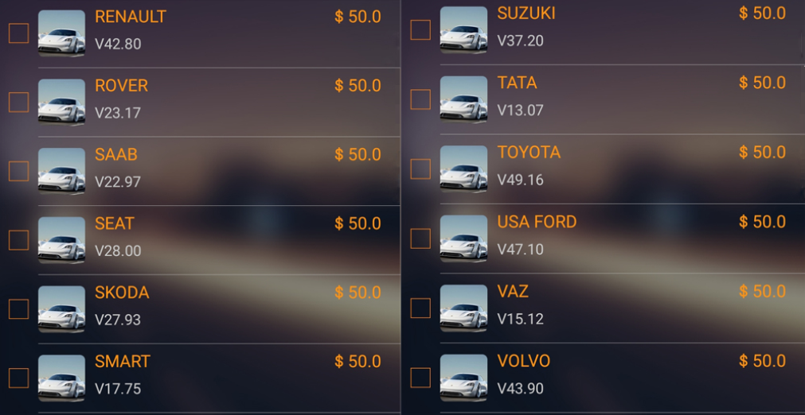
Task: Select the USA FORD title text
Action: (x=537, y=222)
